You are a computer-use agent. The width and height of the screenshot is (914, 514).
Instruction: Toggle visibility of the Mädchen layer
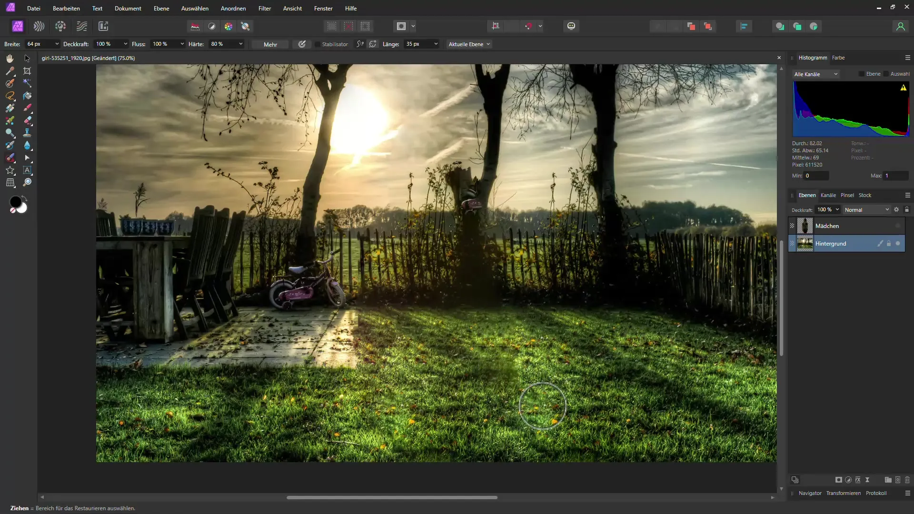[898, 226]
